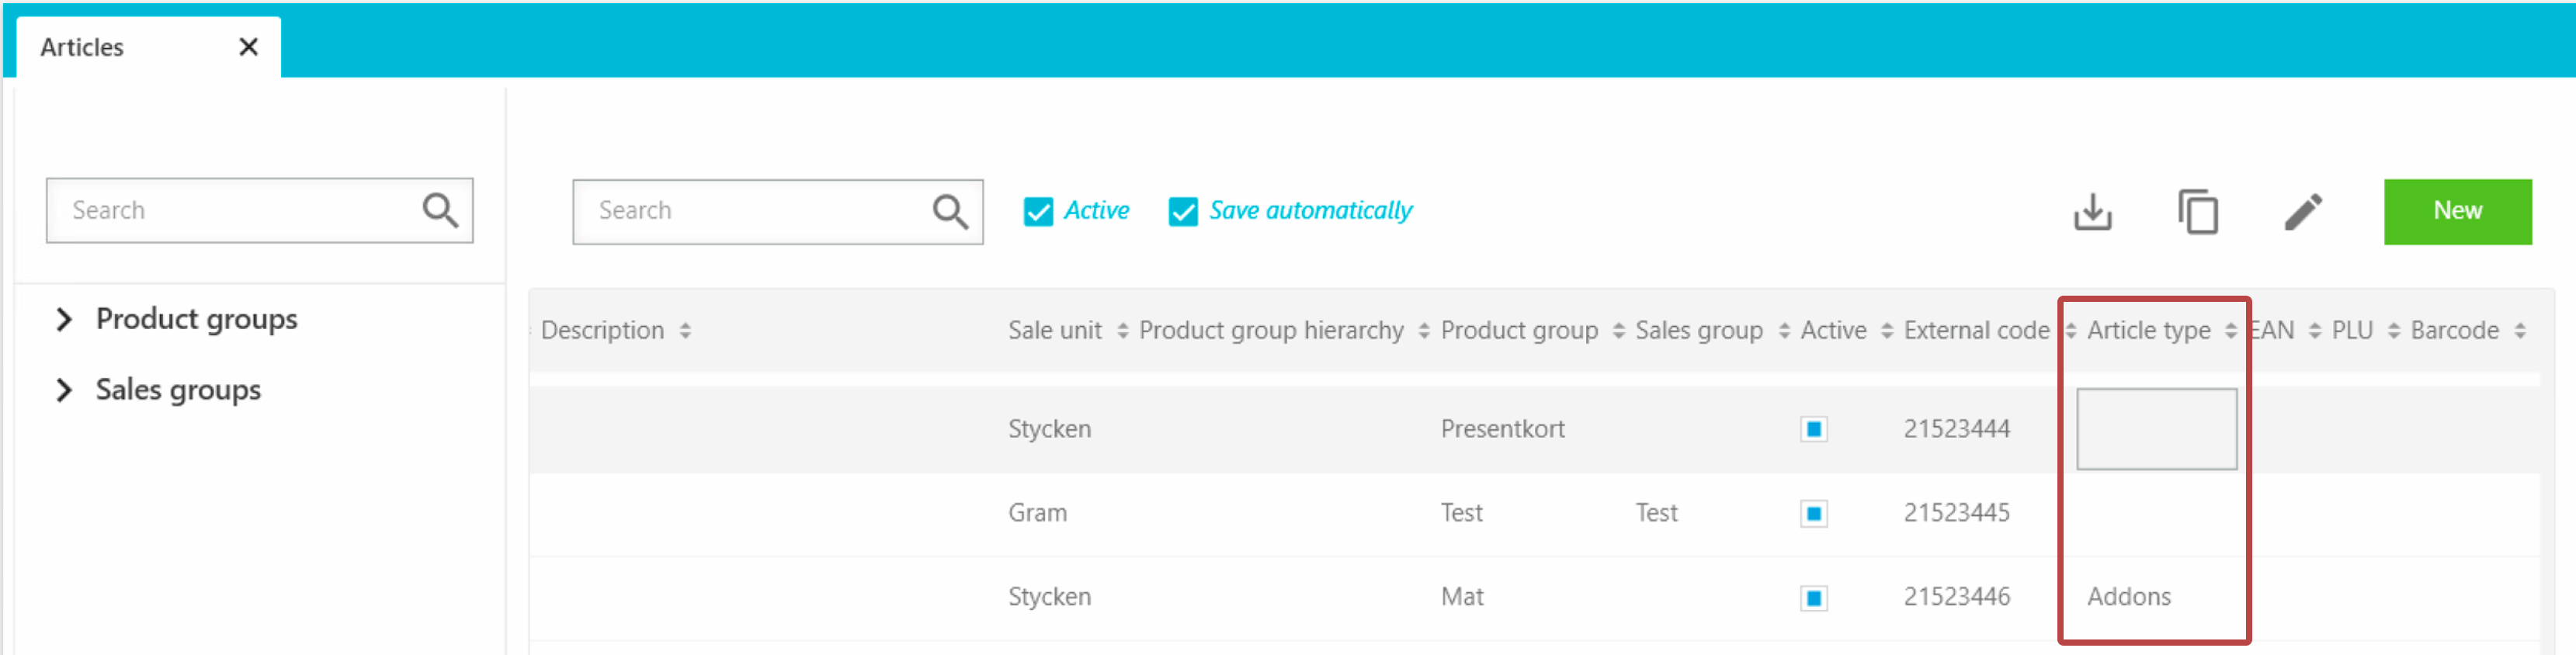Close the Articles tab

(x=249, y=47)
